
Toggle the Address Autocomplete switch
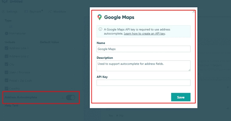tap(71, 97)
